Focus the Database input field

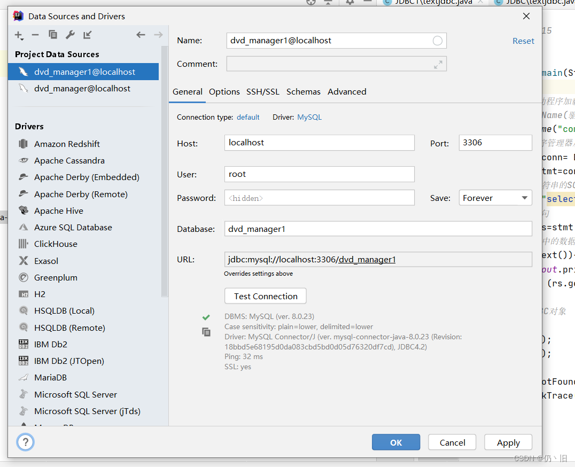(378, 229)
